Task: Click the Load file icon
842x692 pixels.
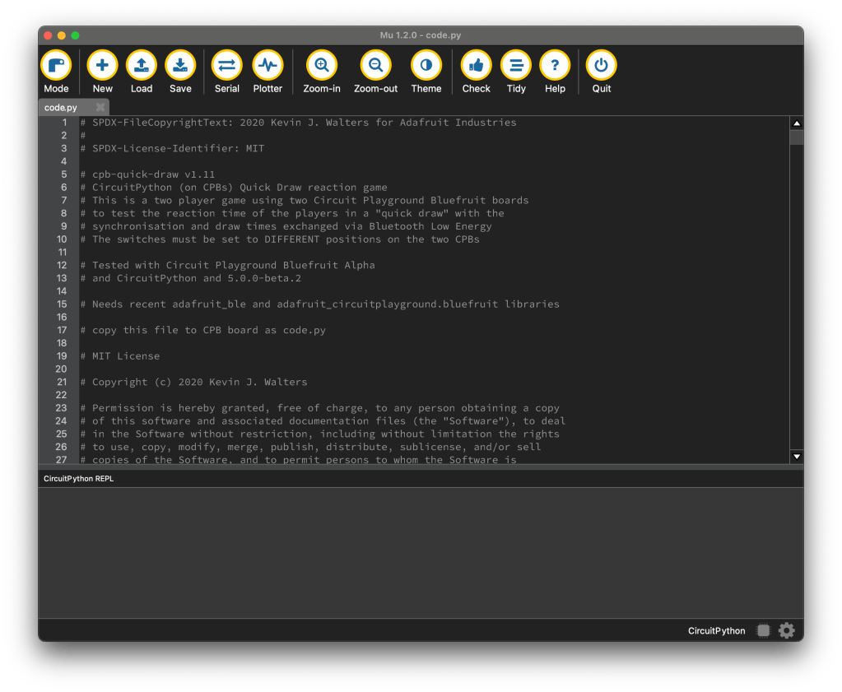Action: point(142,66)
